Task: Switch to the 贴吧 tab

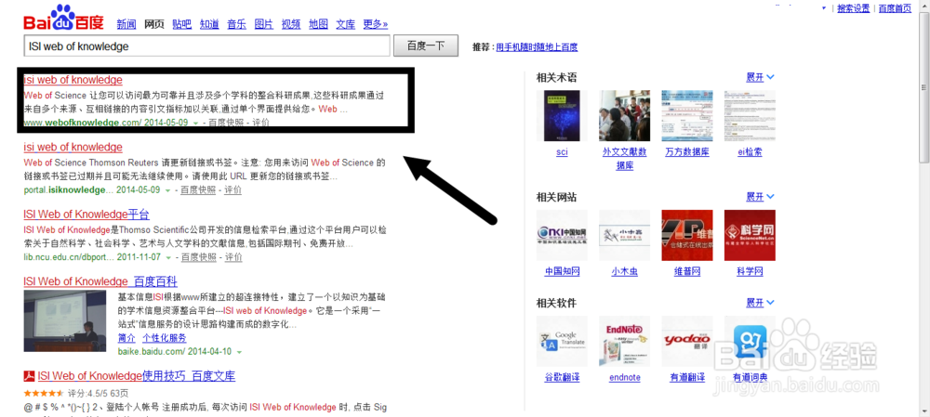Action: click(182, 24)
